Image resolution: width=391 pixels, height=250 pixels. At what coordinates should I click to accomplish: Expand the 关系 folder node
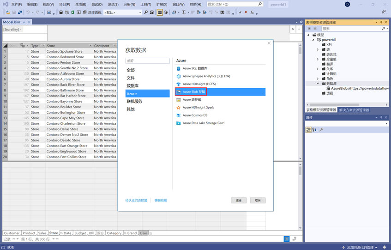pyautogui.click(x=318, y=69)
